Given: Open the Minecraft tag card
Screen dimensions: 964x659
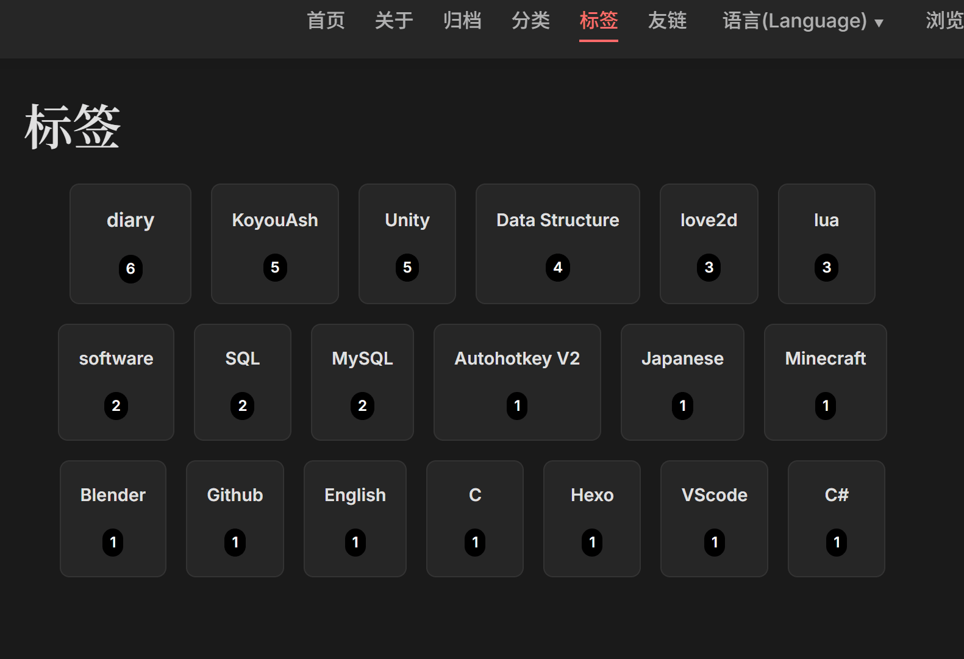Looking at the screenshot, I should pyautogui.click(x=825, y=382).
